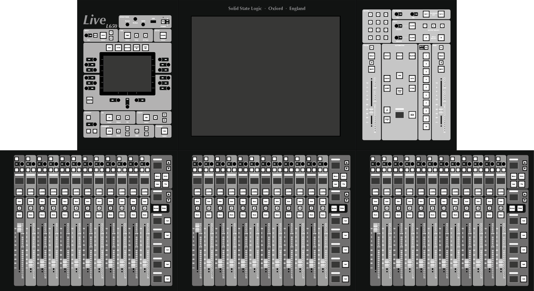Viewport: 534px width, 291px height.
Task: Click the STORE automation button
Action: pos(412,89)
